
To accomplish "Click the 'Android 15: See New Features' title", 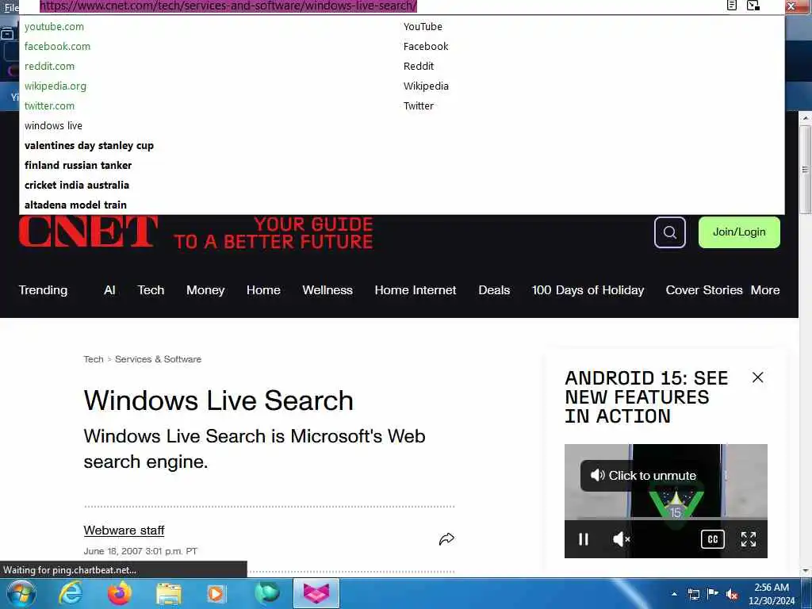I will [x=646, y=396].
